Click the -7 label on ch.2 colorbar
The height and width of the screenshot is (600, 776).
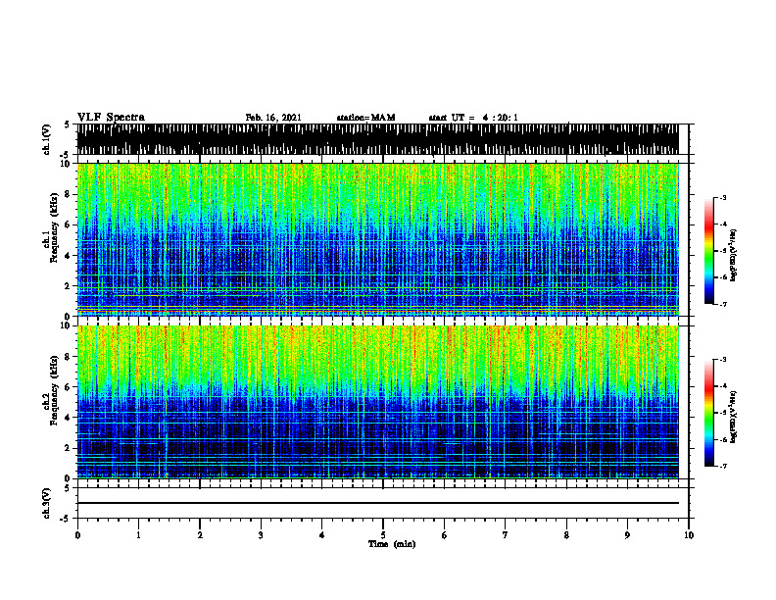click(722, 467)
